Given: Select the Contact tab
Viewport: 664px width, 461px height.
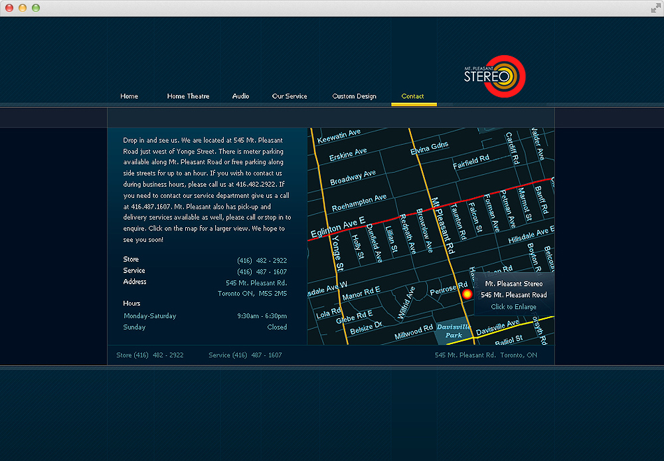Looking at the screenshot, I should pos(413,96).
